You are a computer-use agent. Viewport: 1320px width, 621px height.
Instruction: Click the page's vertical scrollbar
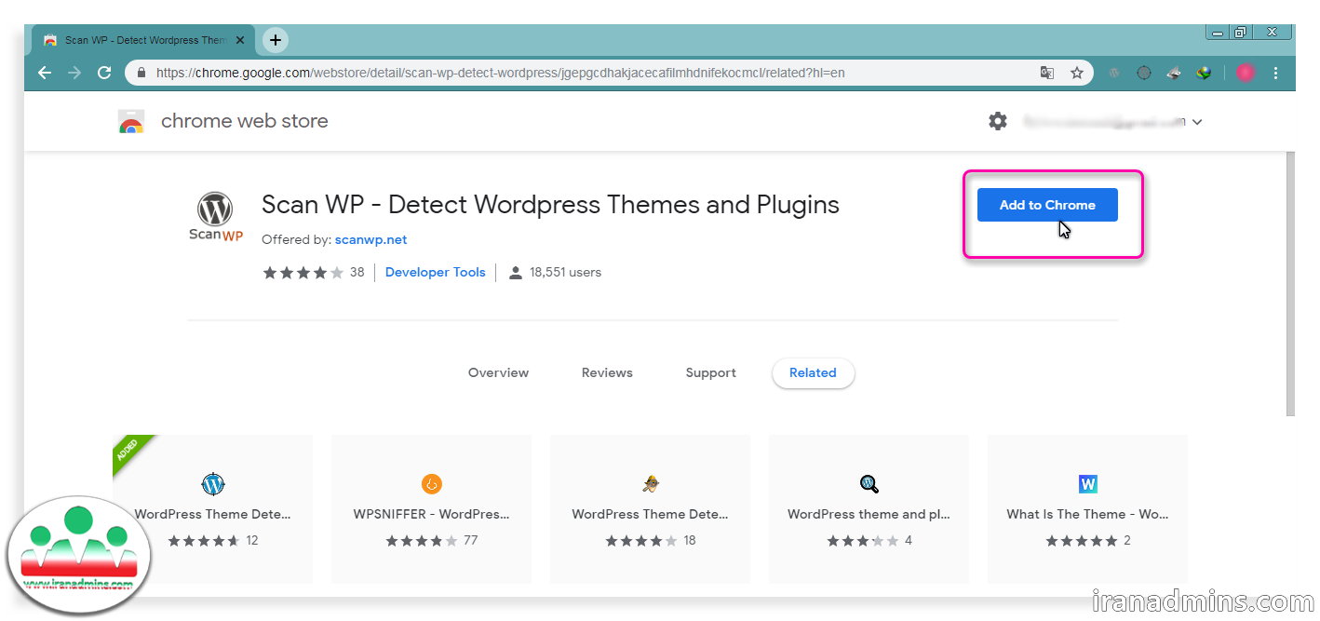click(1289, 284)
